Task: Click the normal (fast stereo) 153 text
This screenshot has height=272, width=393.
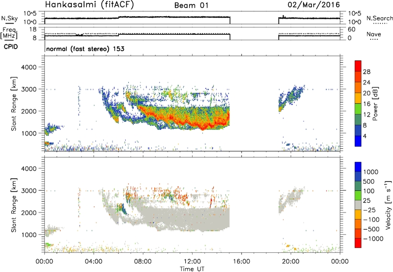Action: tap(85, 49)
